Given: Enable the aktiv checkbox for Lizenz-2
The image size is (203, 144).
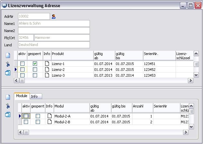Looking at the screenshot, I should point(22,70).
